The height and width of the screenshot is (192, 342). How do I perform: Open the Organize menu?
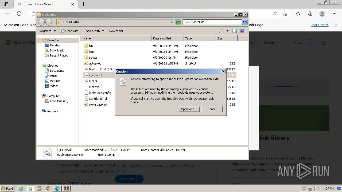point(48,31)
